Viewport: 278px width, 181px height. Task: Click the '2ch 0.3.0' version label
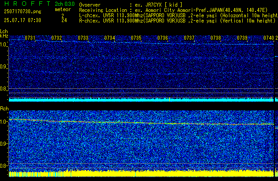[x=65, y=4]
